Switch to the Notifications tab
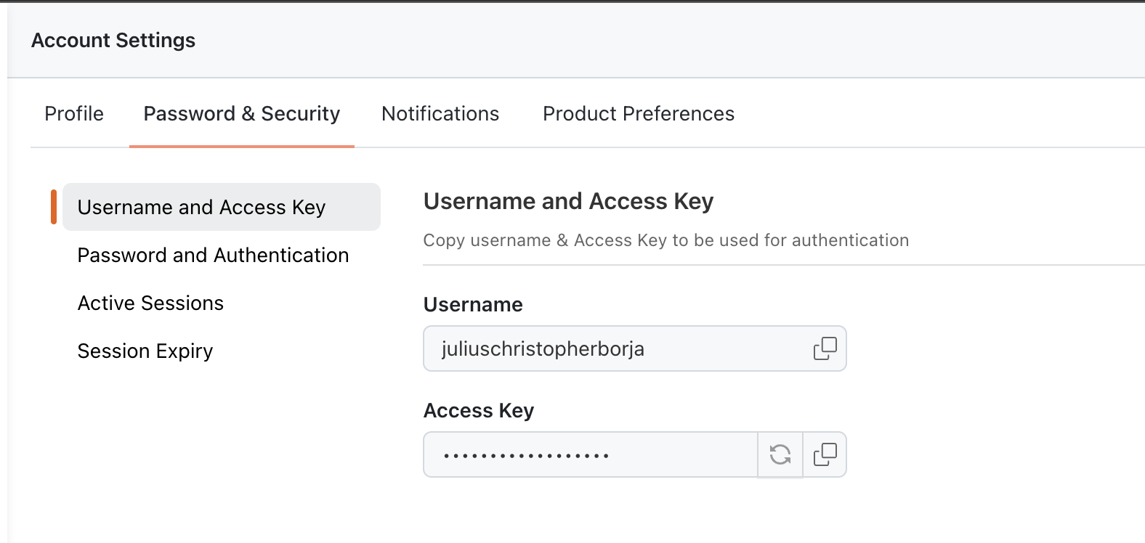The width and height of the screenshot is (1145, 543). [x=440, y=114]
